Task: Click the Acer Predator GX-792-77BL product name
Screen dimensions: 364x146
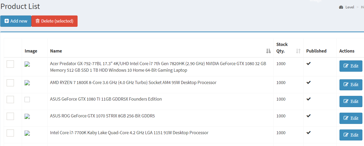Action: pos(158,67)
